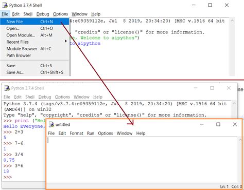Screen dimensions: 244x190
Task: Open Debug menu in lower Python shell
Action: coord(45,97)
